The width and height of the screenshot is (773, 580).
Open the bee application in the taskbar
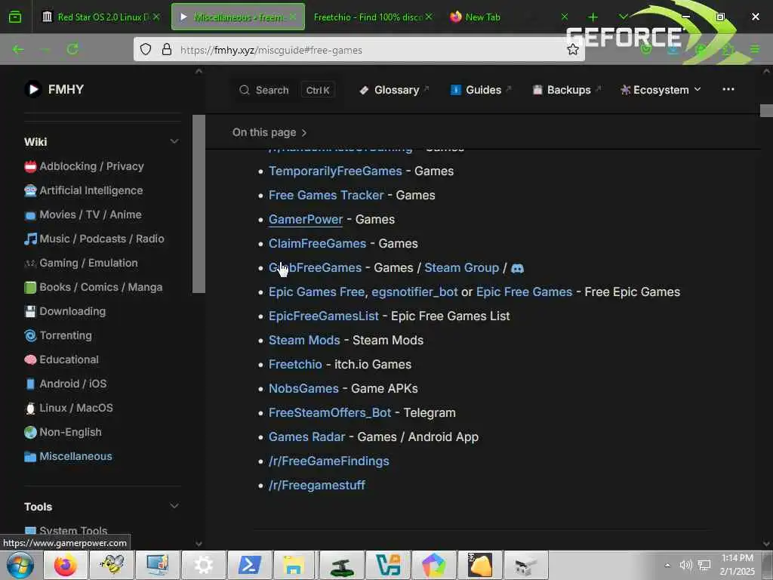(x=112, y=565)
